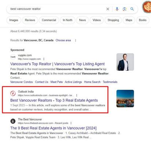
Task: Select the News filter tab
Action: click(x=83, y=20)
